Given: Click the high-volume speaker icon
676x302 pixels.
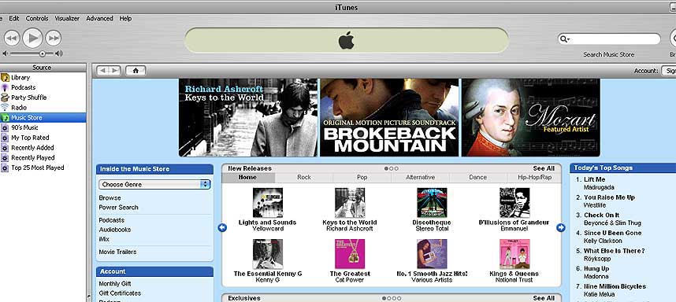Looking at the screenshot, I should pyautogui.click(x=59, y=53).
